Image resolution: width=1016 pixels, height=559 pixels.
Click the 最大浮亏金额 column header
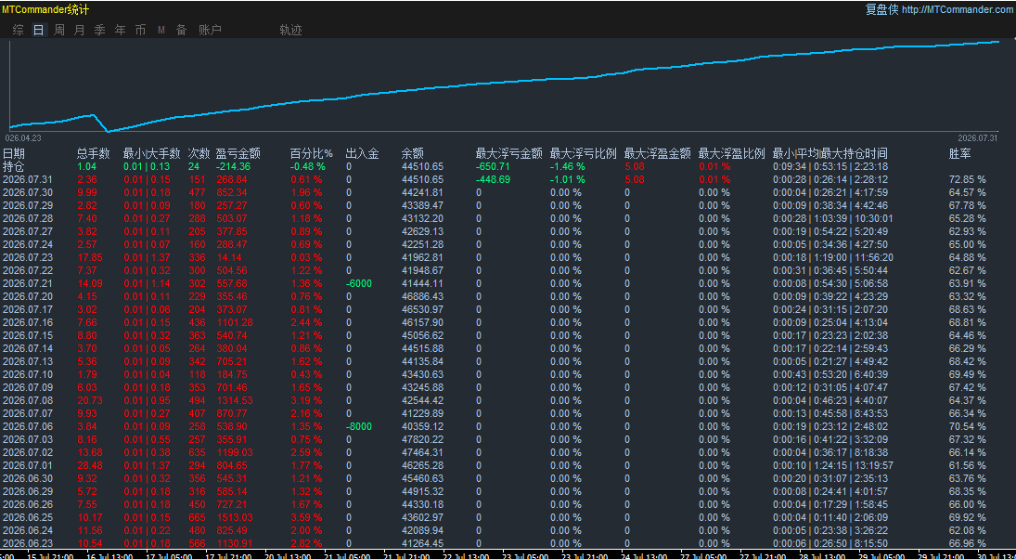click(x=508, y=154)
